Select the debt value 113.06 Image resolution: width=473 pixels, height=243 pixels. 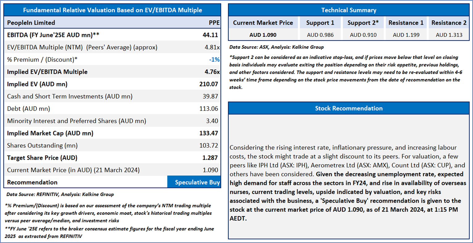[x=209, y=109]
